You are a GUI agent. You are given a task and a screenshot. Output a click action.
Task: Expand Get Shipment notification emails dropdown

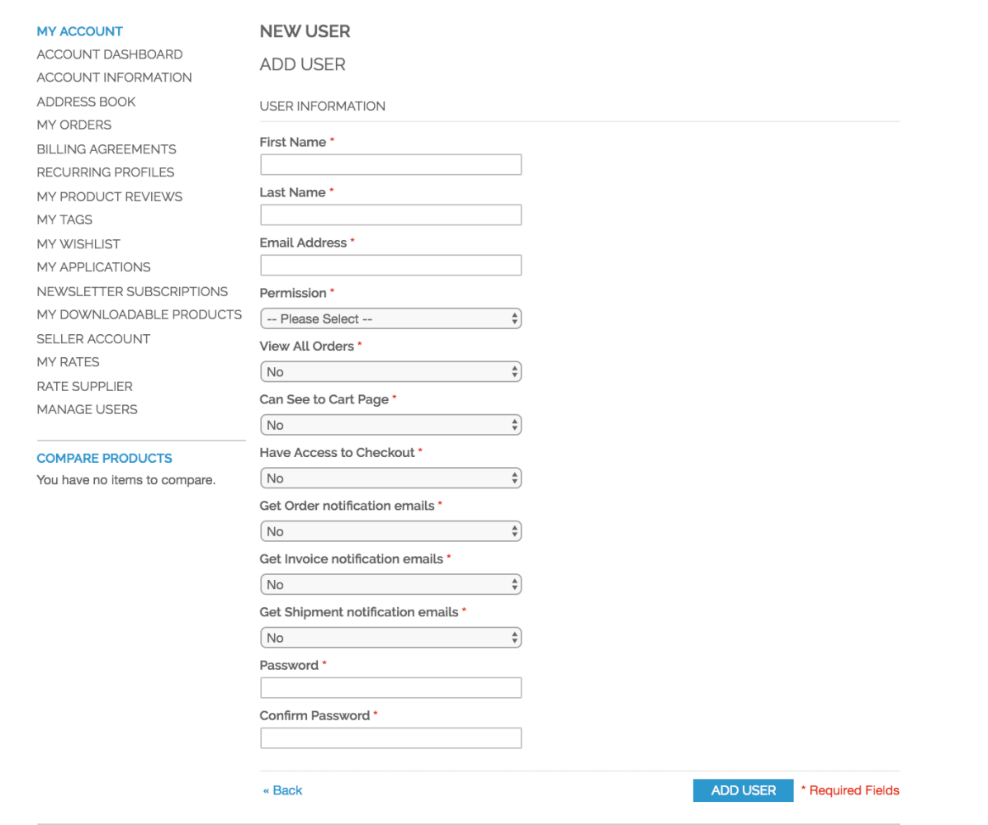390,638
